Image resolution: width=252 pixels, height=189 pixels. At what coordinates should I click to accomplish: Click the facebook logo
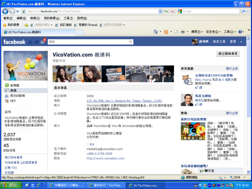click(14, 42)
